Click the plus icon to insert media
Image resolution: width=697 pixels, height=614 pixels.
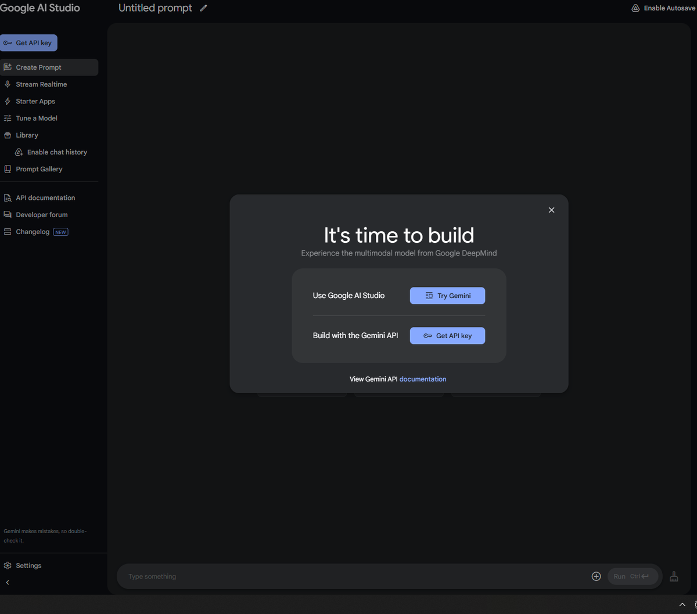pos(596,576)
